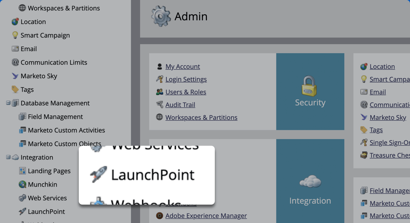Click the My Account person icon
The height and width of the screenshot is (223, 410).
coord(160,67)
